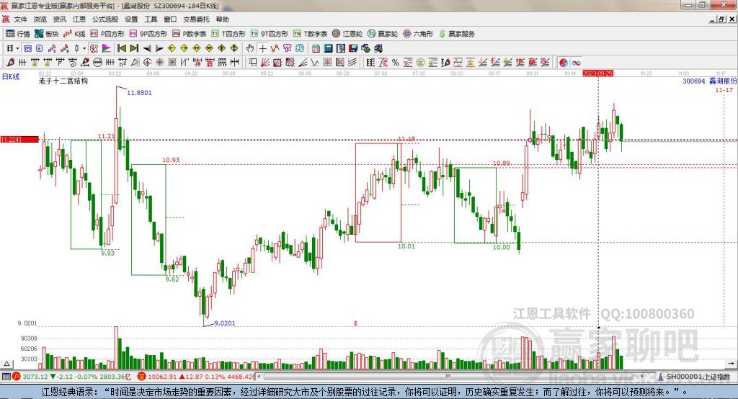
Task: Select the percent % tool
Action: (x=396, y=62)
